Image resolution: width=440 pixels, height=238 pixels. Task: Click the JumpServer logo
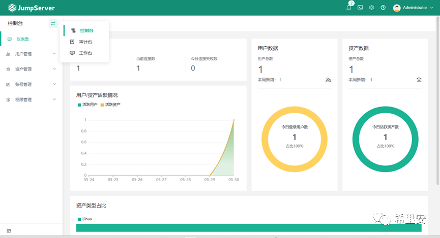pos(32,8)
